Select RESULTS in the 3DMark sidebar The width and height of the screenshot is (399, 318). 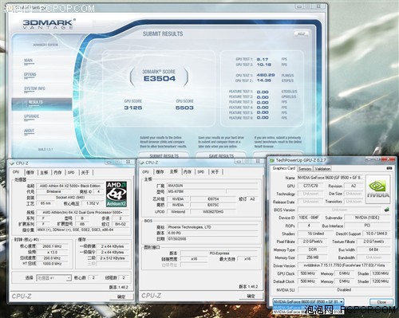41,104
